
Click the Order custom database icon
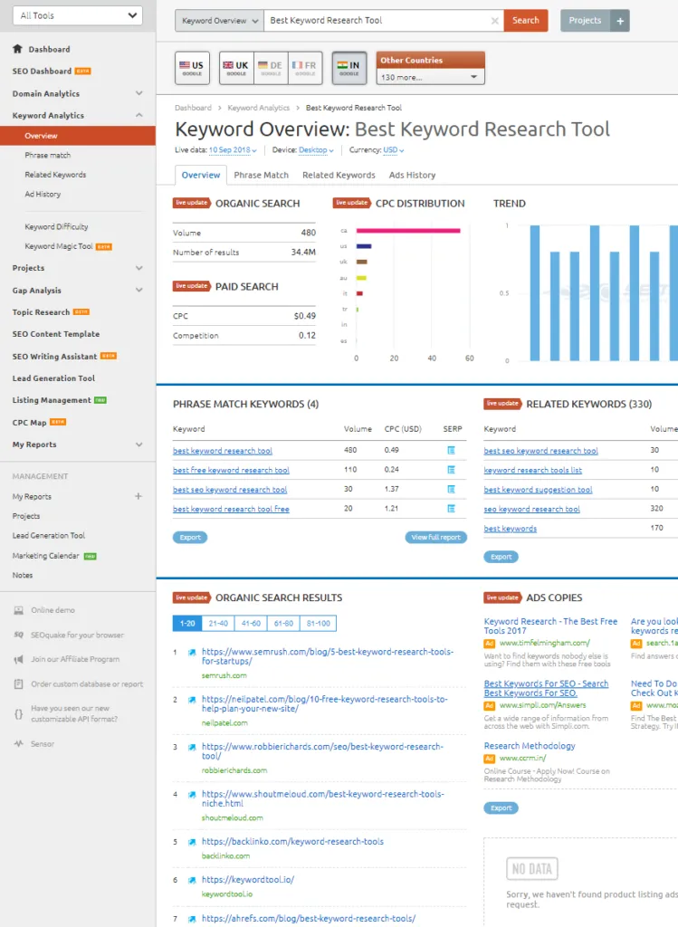(19, 684)
